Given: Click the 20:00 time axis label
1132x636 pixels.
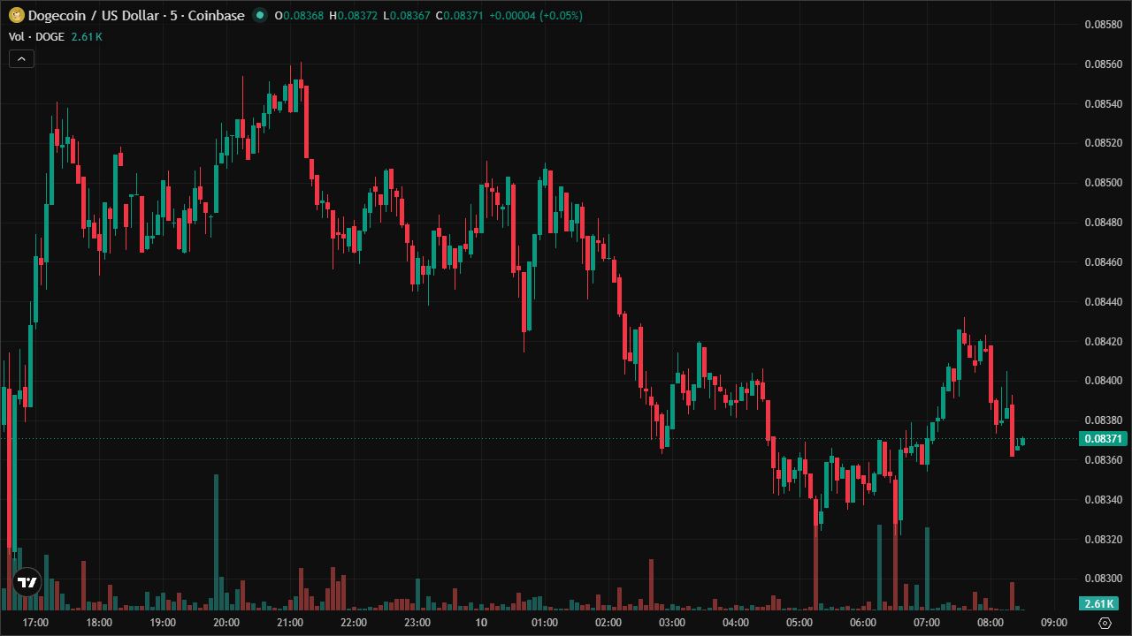Looking at the screenshot, I should click(x=226, y=623).
